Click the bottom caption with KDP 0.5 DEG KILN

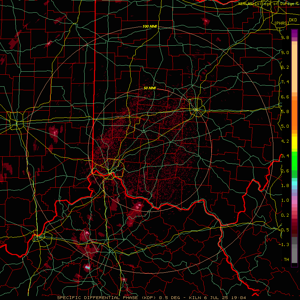[x=151, y=298]
